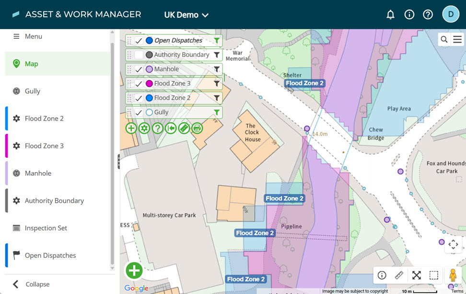This screenshot has height=294, width=466.
Task: Uncheck the Manhole layer checkbox
Action: coord(139,69)
